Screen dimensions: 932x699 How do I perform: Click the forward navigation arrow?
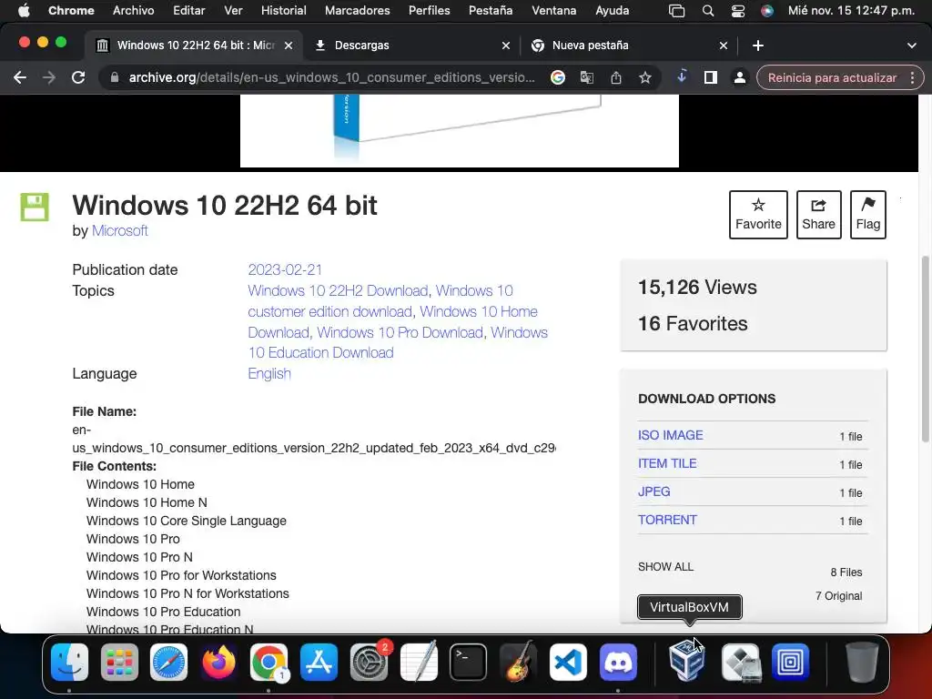tap(49, 77)
